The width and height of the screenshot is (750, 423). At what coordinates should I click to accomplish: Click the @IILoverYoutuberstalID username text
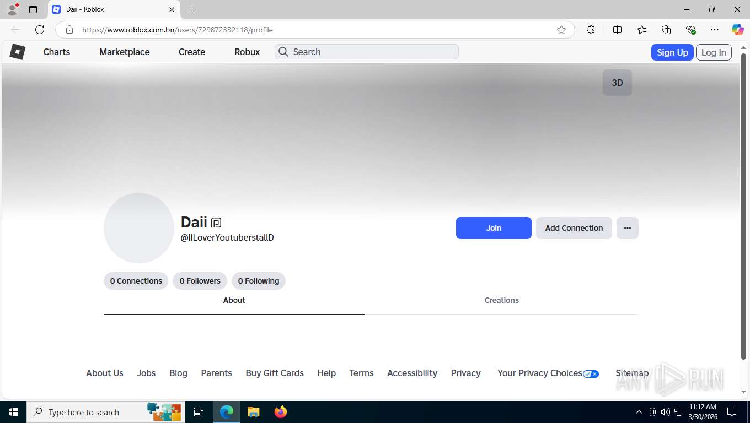(x=227, y=238)
